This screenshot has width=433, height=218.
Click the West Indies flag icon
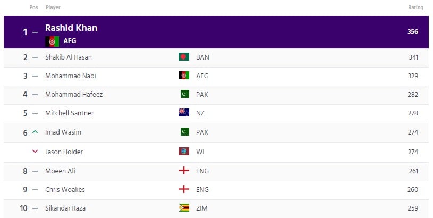coord(184,152)
